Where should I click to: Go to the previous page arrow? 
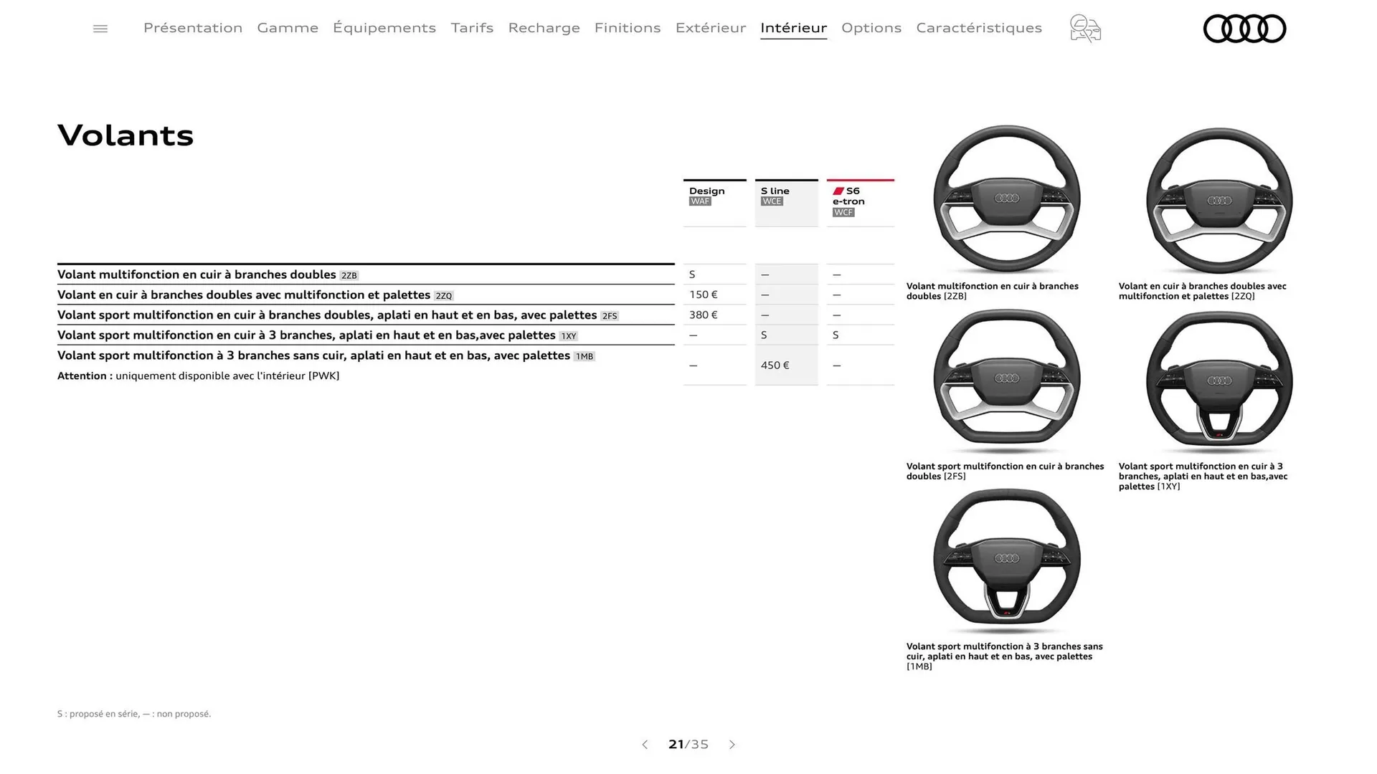coord(645,745)
